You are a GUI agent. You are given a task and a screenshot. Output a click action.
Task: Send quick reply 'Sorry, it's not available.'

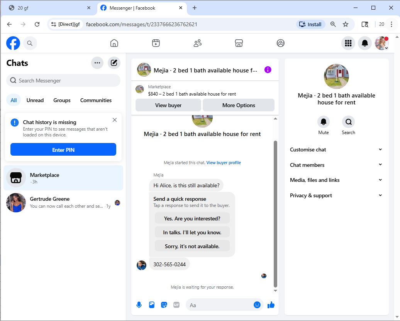[192, 246]
